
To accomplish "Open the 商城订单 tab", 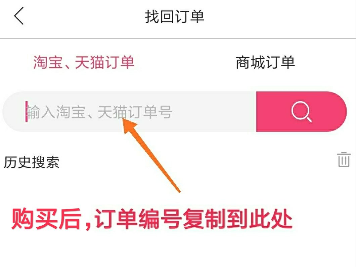I will pos(265,62).
